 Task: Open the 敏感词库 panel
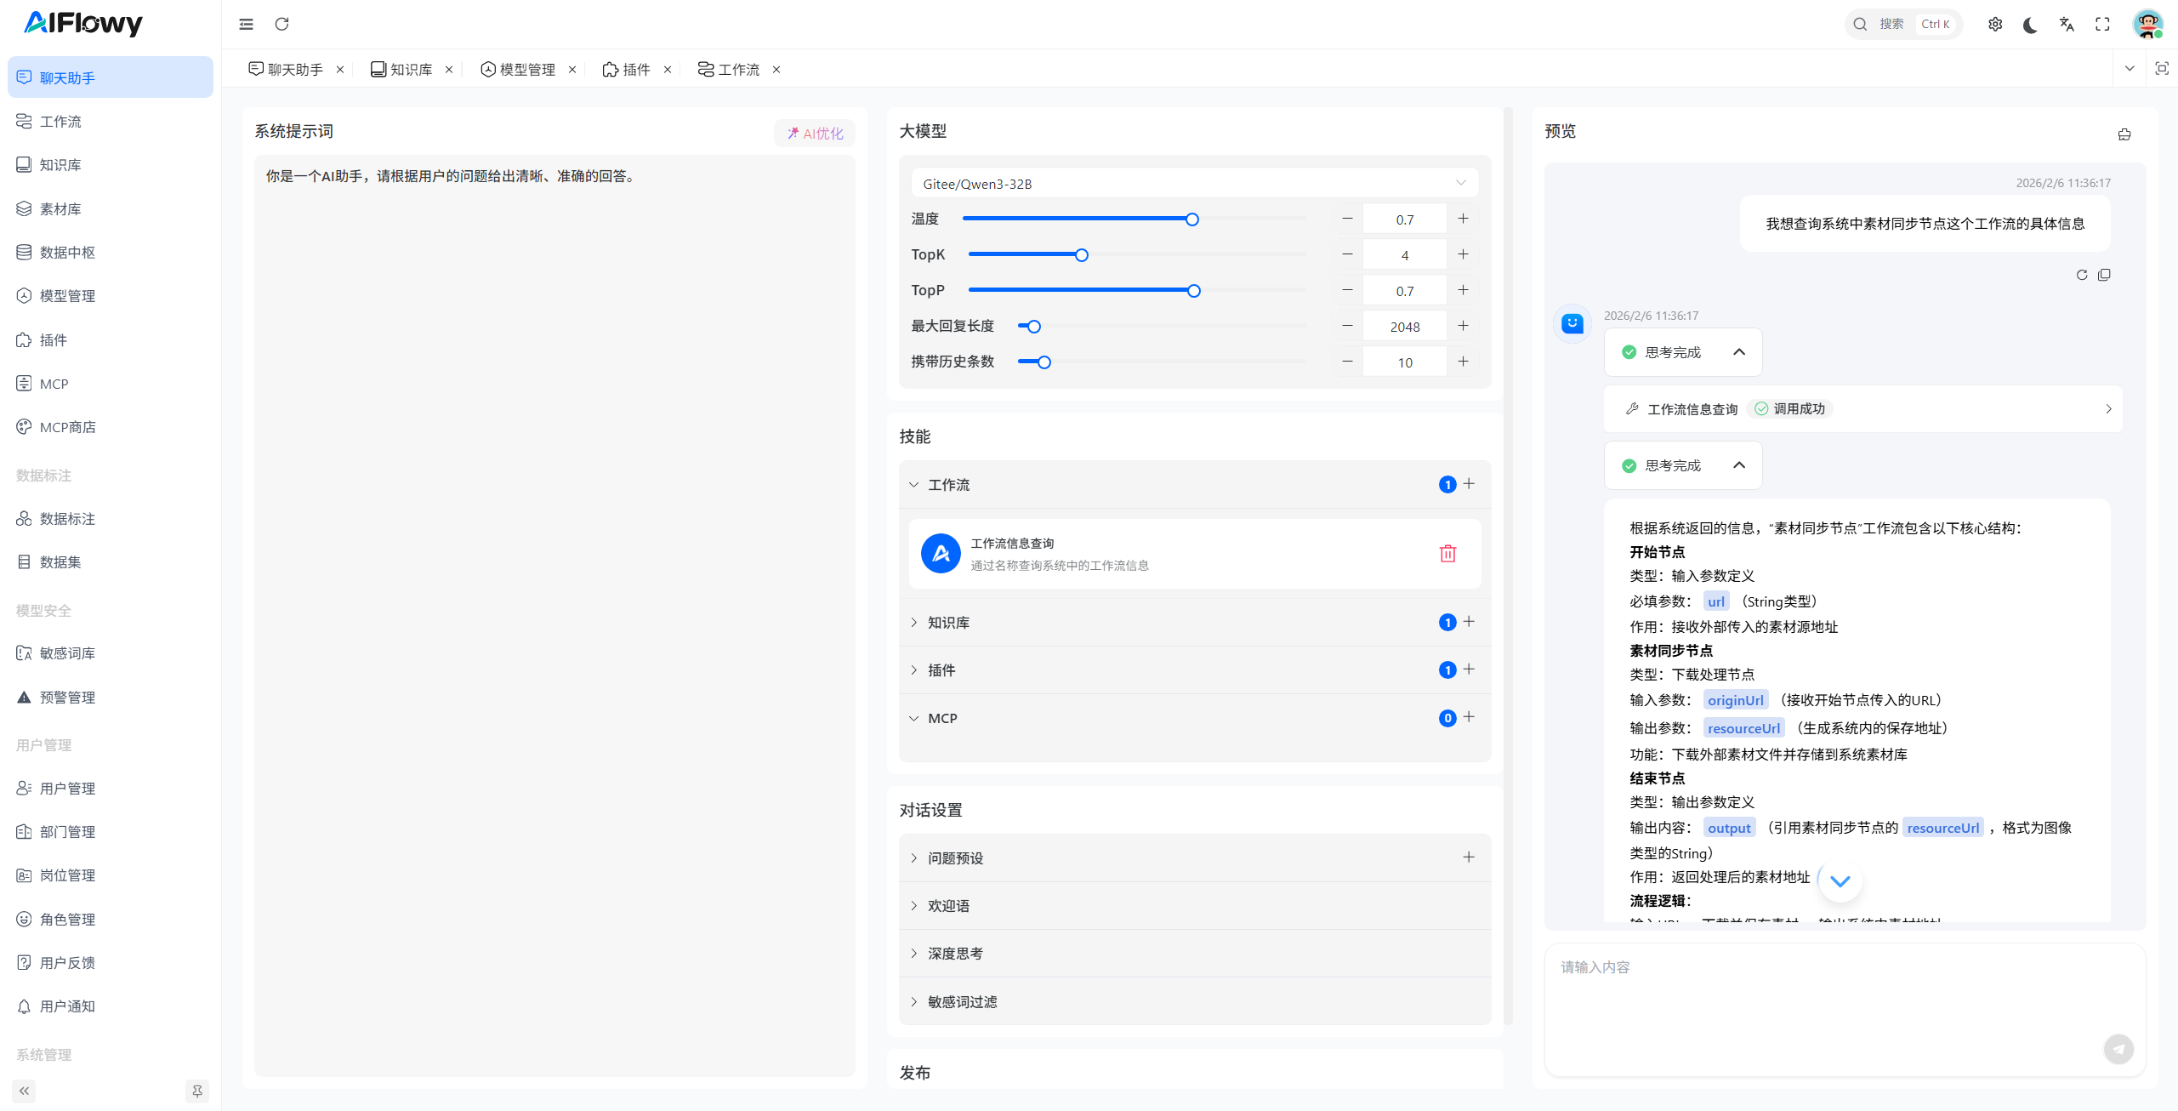coord(67,652)
